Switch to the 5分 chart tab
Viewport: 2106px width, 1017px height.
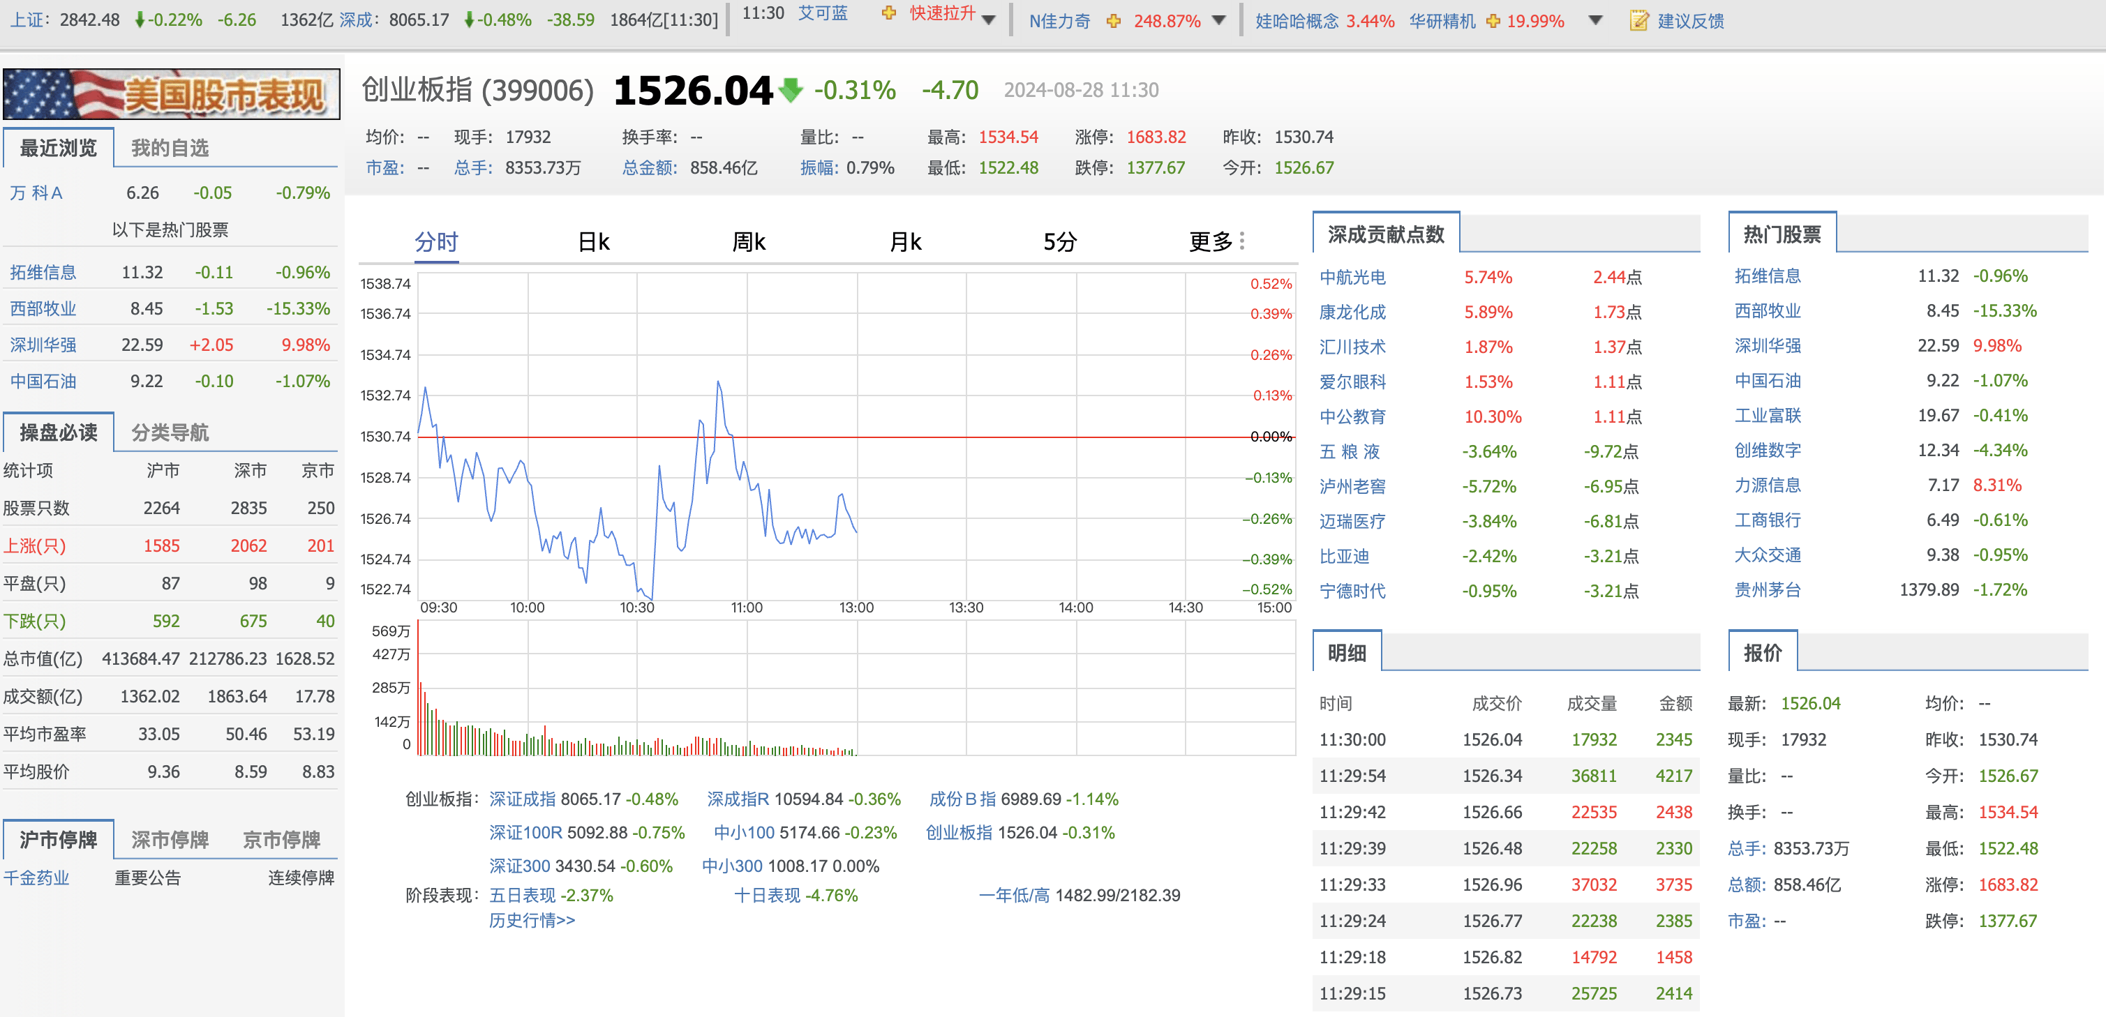(1059, 242)
